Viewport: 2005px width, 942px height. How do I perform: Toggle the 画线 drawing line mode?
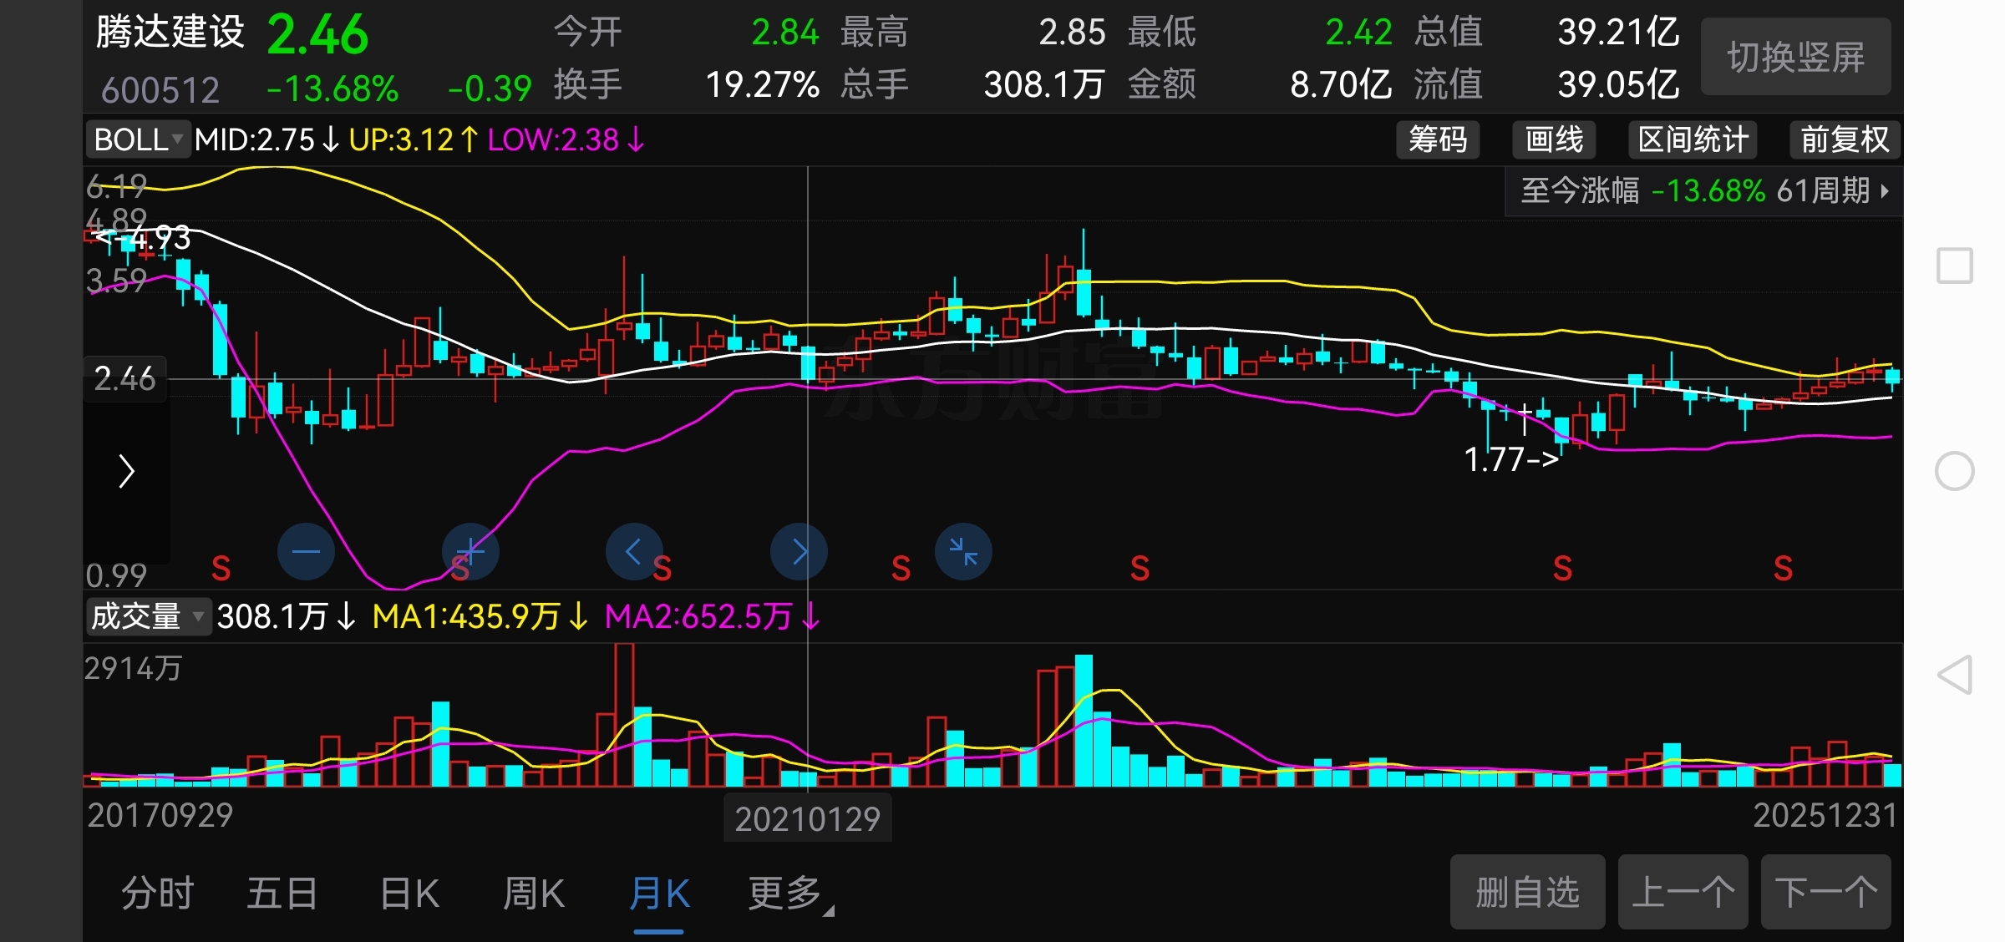[1554, 139]
